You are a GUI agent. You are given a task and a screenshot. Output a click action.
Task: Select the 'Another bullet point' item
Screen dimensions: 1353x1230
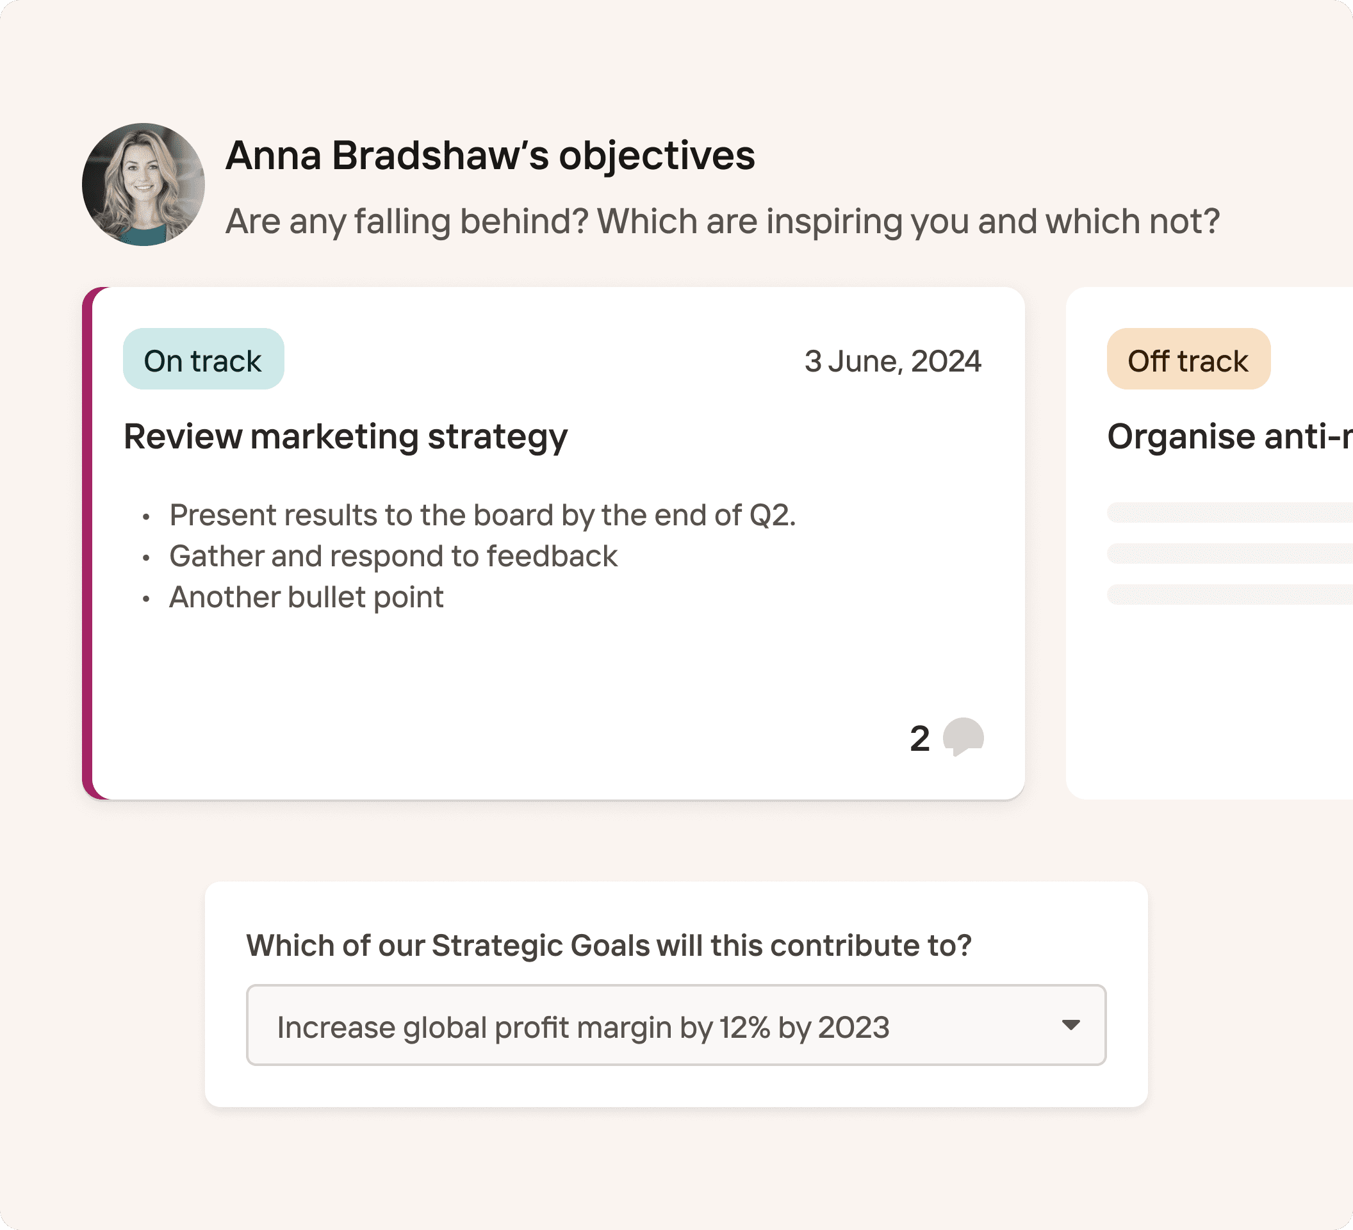(x=306, y=597)
